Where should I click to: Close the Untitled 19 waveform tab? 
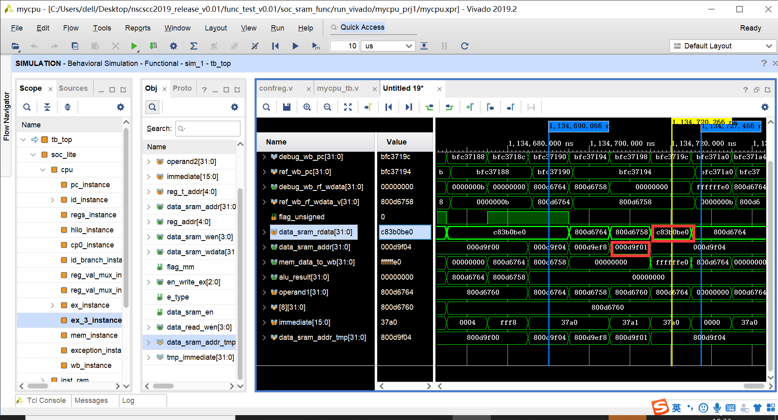(x=440, y=89)
